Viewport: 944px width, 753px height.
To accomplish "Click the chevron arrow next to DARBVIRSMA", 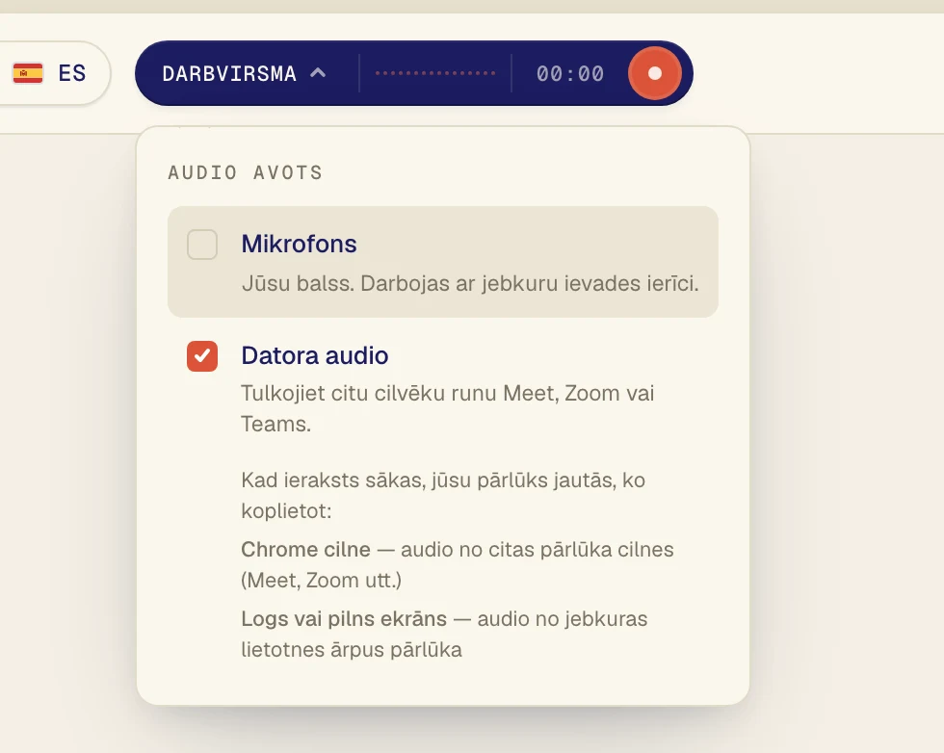I will [318, 73].
